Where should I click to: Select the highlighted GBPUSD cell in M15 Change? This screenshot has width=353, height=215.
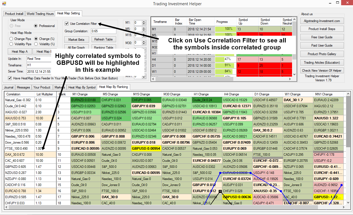click(146, 149)
